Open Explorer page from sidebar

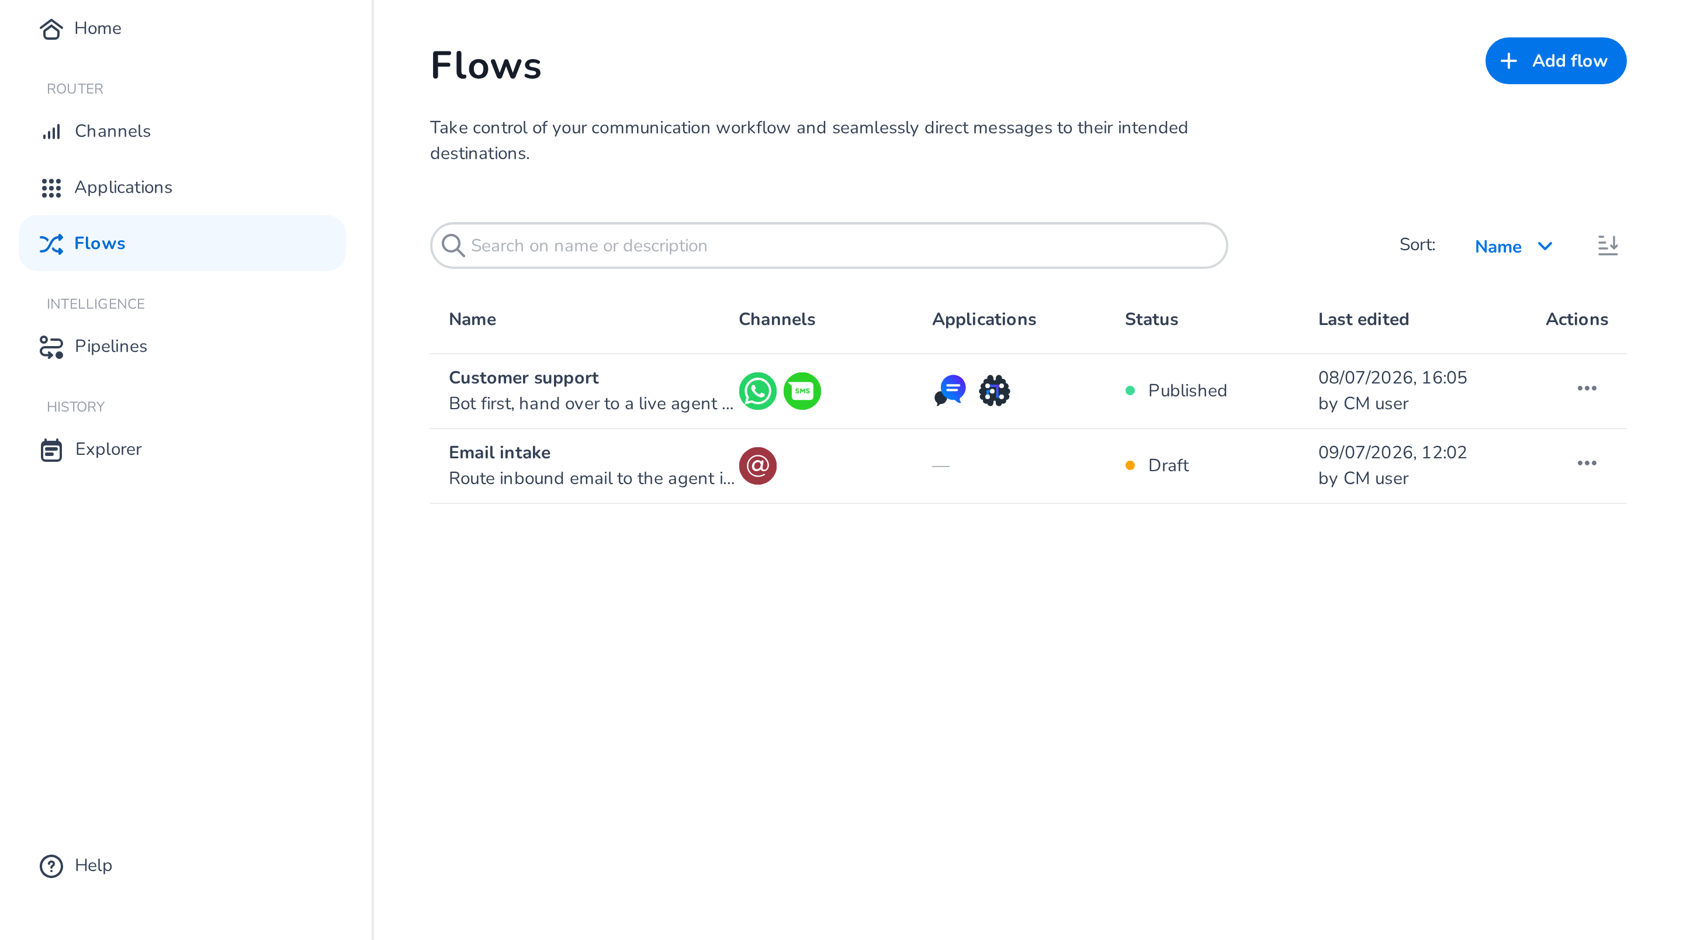point(182,450)
